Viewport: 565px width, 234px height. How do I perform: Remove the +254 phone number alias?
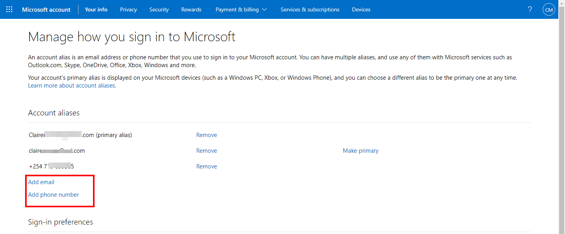point(206,166)
